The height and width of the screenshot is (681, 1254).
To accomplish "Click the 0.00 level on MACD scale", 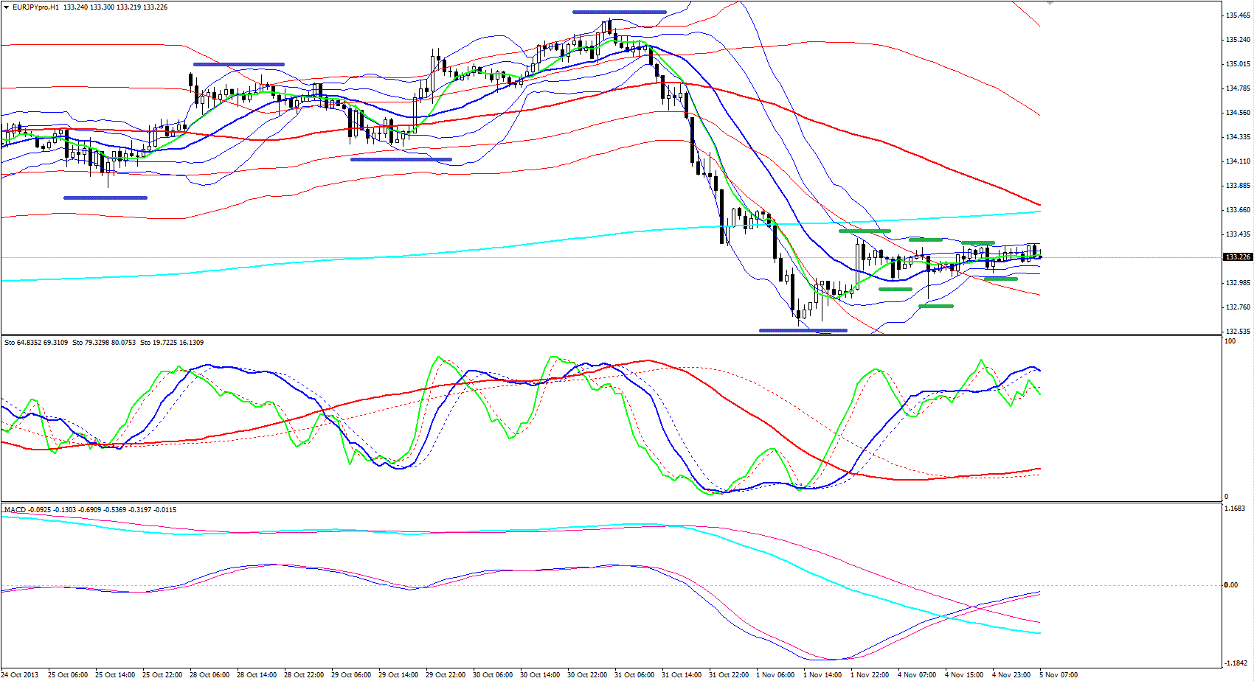I will pos(1231,585).
